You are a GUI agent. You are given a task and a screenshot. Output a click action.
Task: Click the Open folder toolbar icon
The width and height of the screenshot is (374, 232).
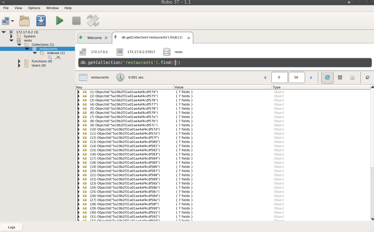tap(24, 21)
